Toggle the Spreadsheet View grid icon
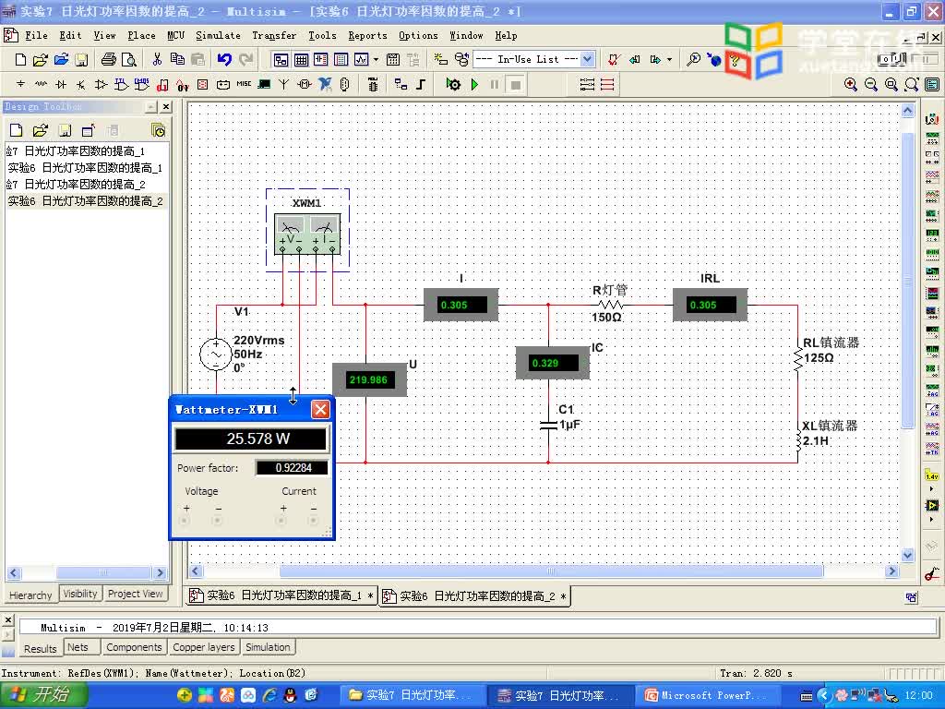The width and height of the screenshot is (945, 709). [x=302, y=59]
